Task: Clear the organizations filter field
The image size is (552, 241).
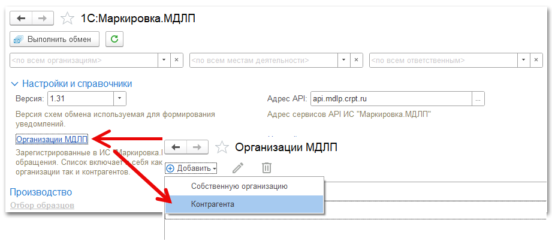Action: pyautogui.click(x=177, y=60)
